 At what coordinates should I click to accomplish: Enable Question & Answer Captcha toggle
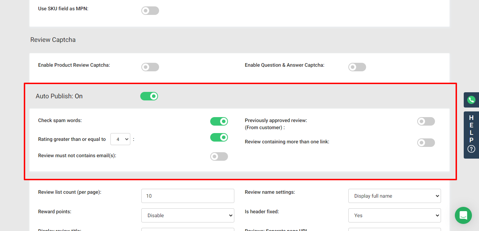pyautogui.click(x=357, y=67)
